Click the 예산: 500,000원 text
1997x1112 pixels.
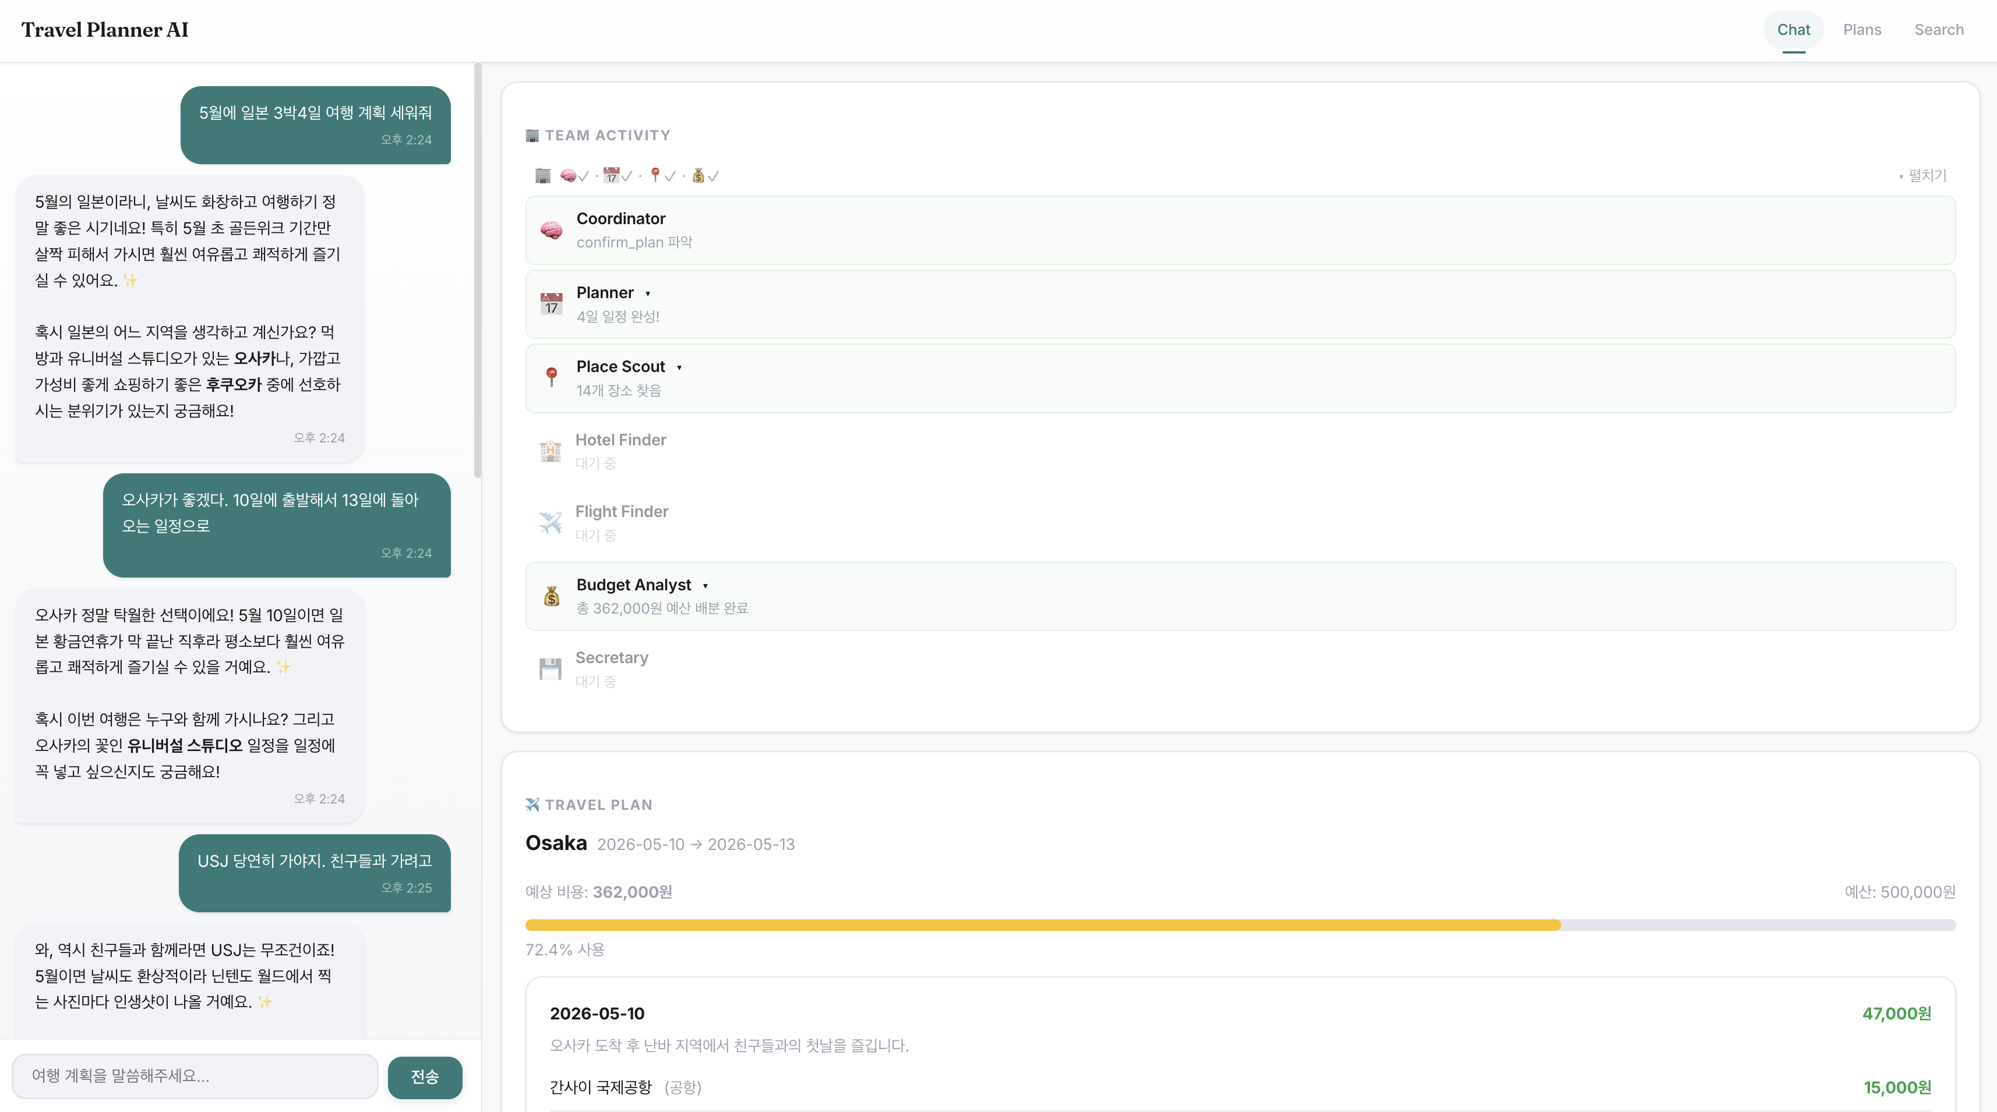coord(1900,892)
